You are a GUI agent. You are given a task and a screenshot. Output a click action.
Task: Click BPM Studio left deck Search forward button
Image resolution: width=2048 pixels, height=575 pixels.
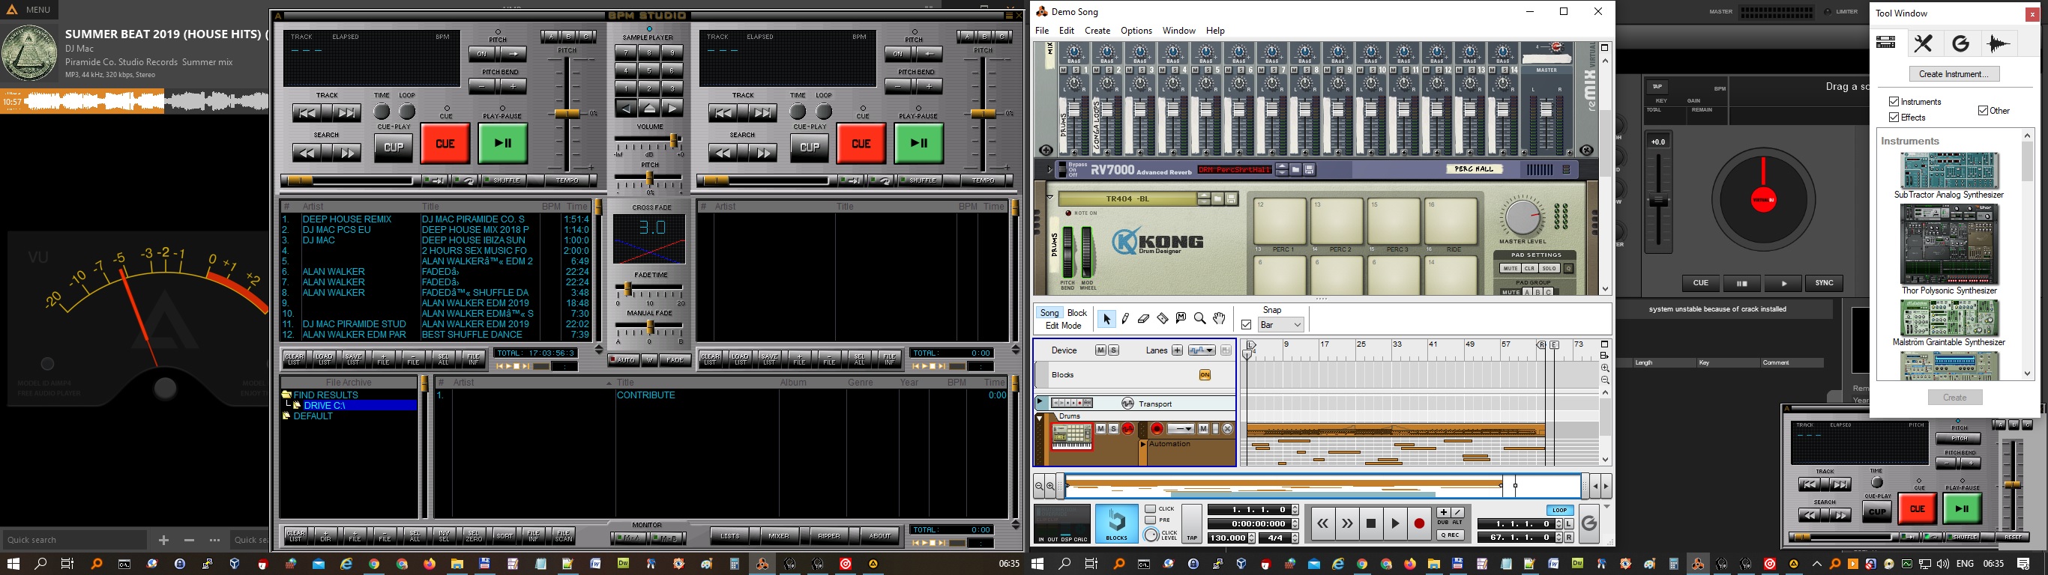point(346,153)
